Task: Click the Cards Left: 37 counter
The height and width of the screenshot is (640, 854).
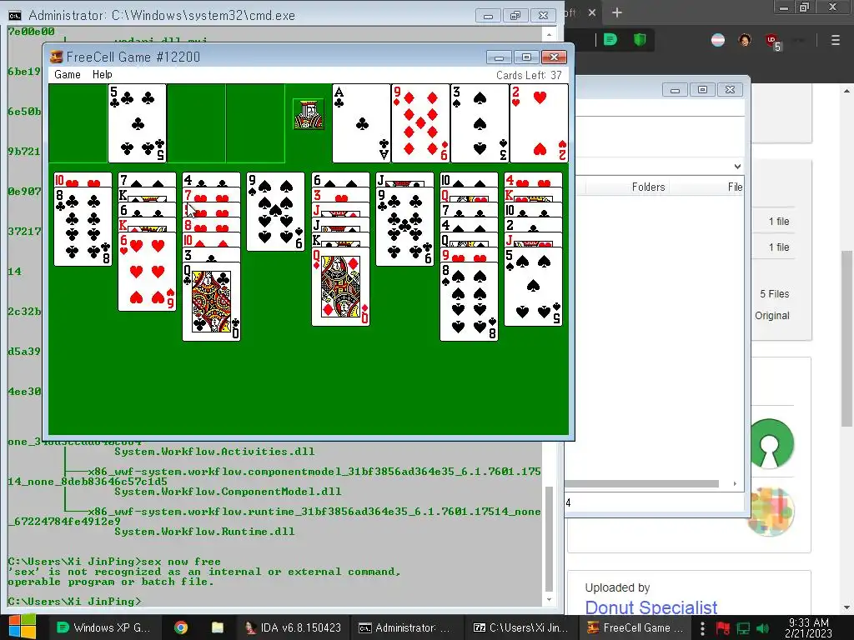Action: (528, 75)
